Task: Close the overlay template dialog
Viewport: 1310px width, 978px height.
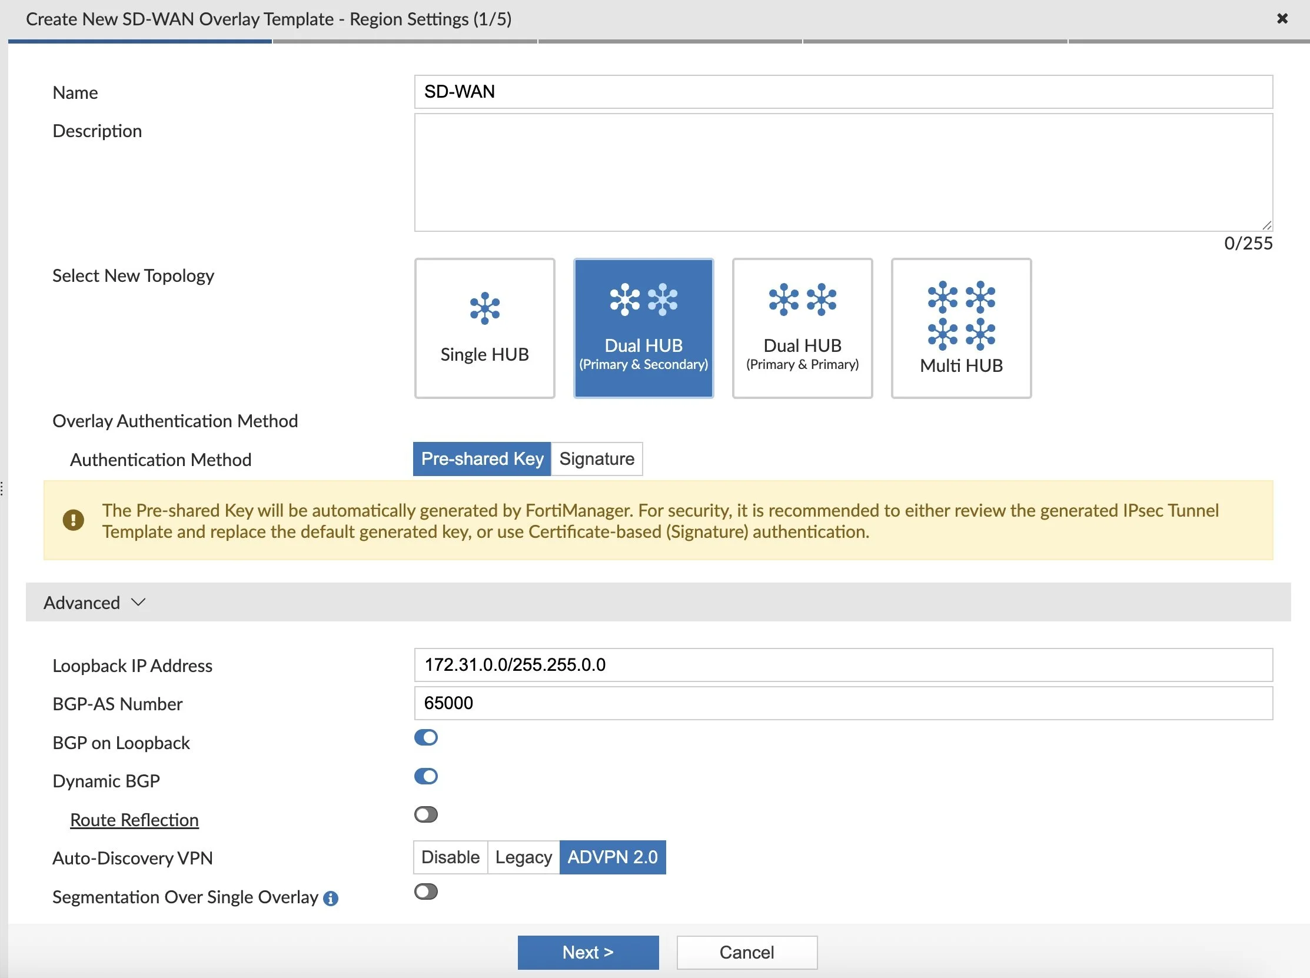Action: [1282, 18]
